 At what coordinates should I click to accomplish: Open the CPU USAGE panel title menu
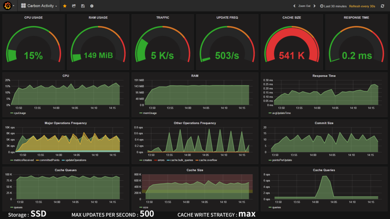pyautogui.click(x=34, y=17)
